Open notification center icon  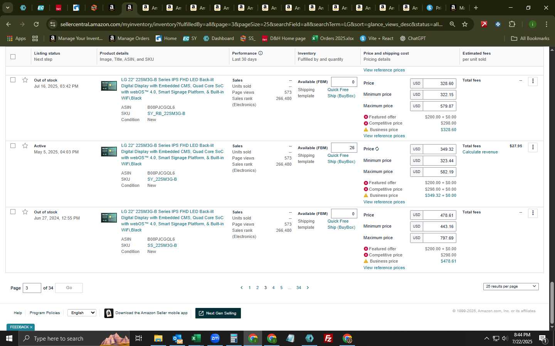[x=543, y=338]
